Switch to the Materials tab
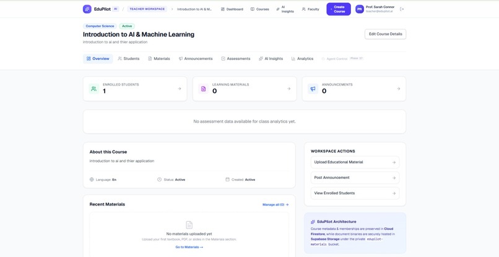 click(159, 59)
